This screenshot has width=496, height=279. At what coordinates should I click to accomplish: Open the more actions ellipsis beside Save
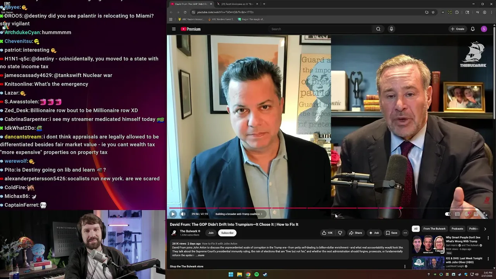pyautogui.click(x=405, y=233)
